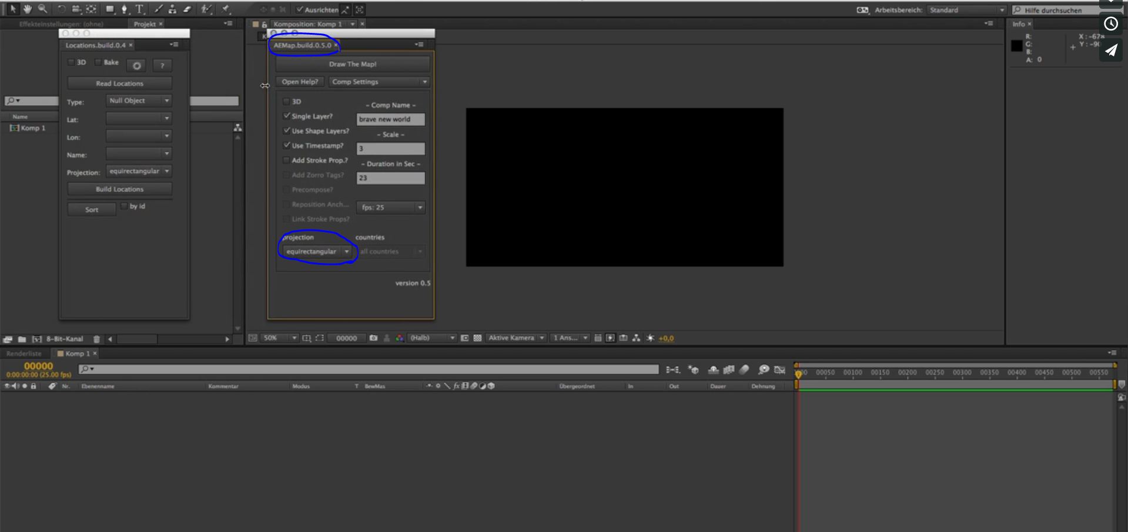Uncheck Use Shape Layers? checkbox

286,131
